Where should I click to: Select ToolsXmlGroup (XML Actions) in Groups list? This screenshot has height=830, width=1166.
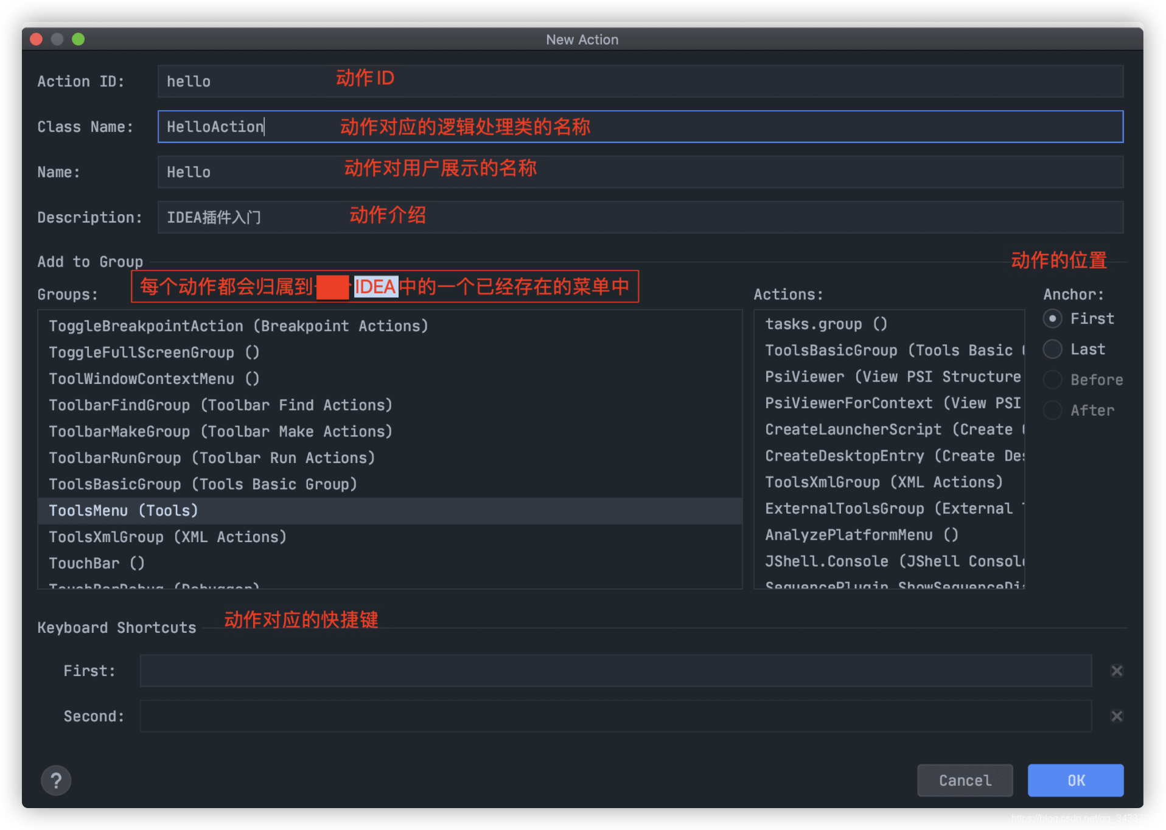pyautogui.click(x=390, y=537)
